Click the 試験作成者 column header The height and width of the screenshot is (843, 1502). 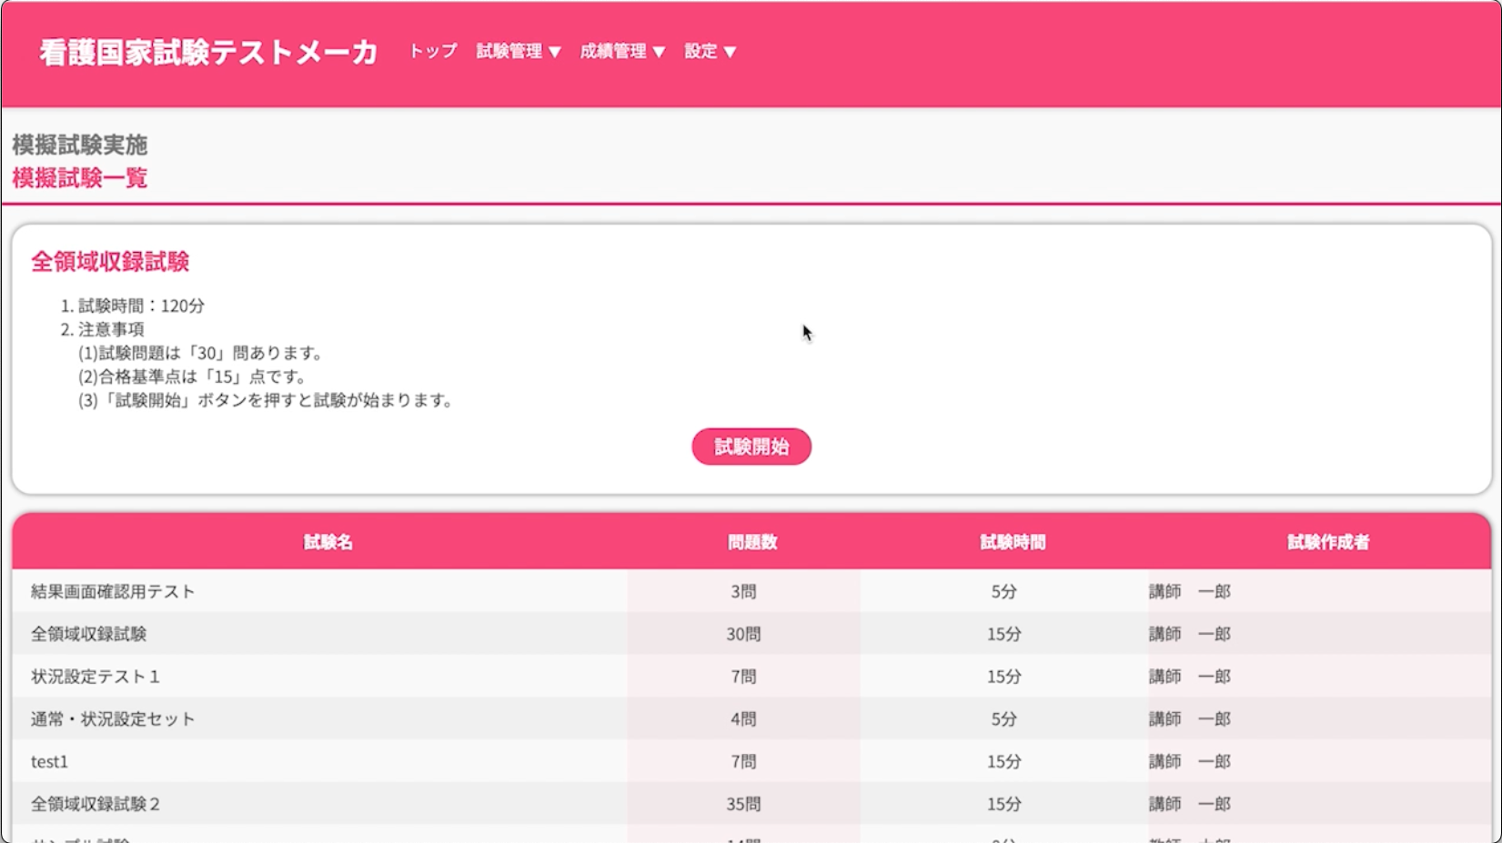point(1328,541)
